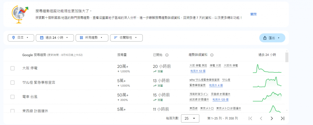
Task: Click the 総武線 計画運休 related query
Action: pyautogui.click(x=199, y=99)
